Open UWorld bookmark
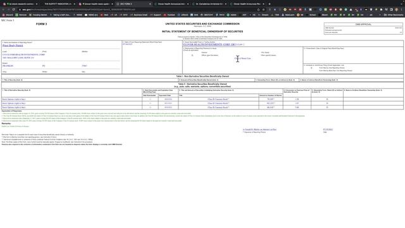 [183, 15]
